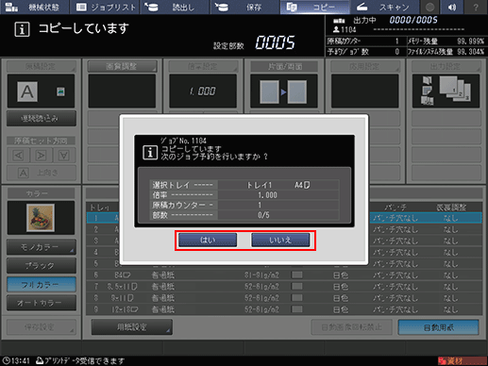Open the 片面/両面 panel header
Image resolution: width=488 pixels, height=366 pixels.
coord(284,67)
